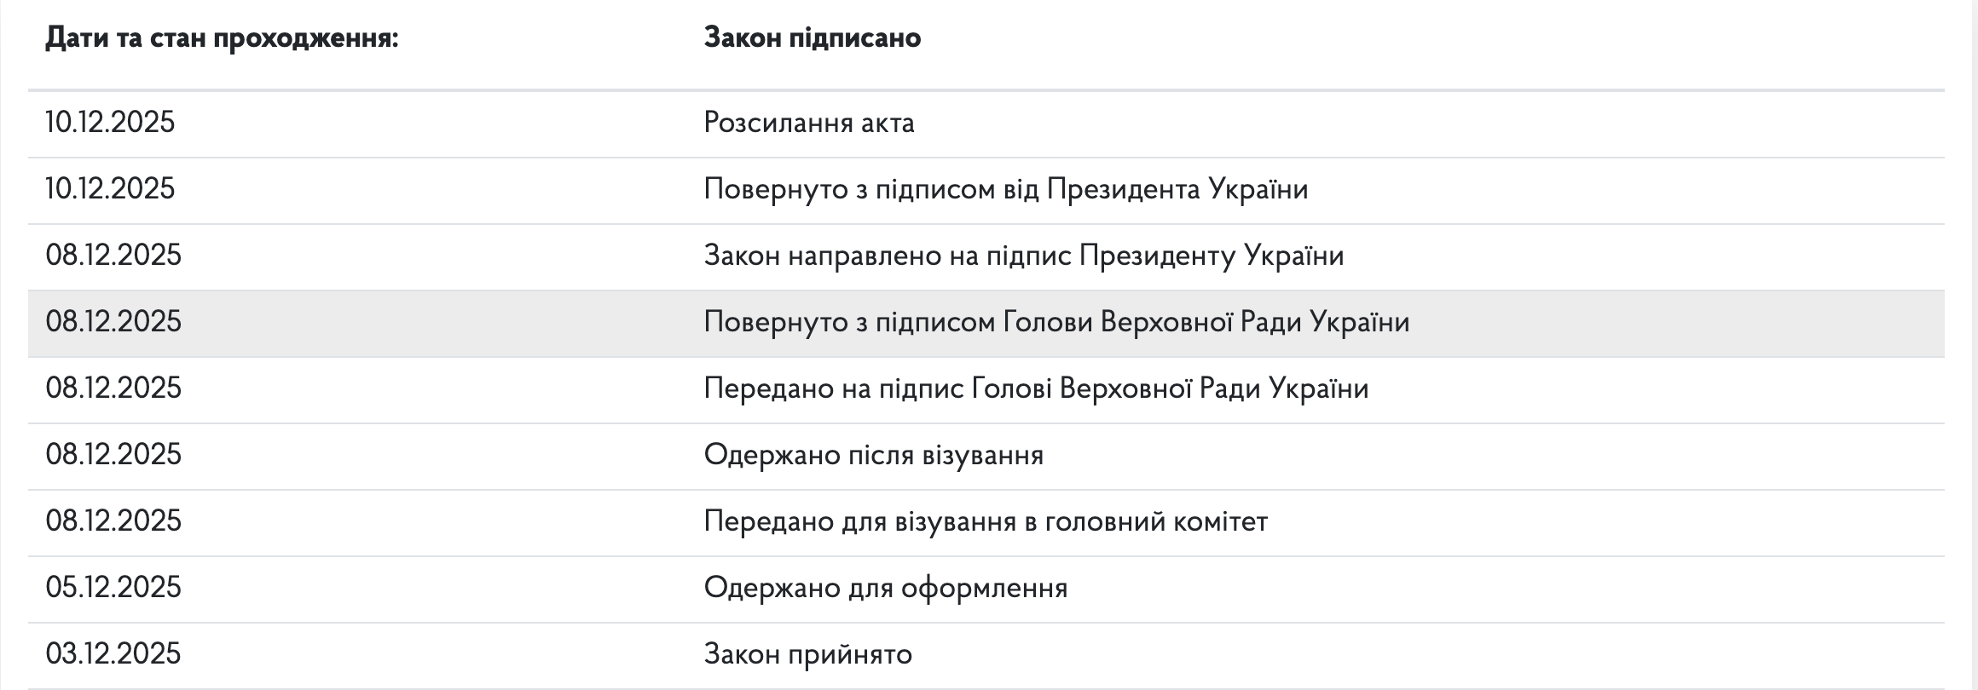This screenshot has width=1978, height=690.
Task: Select 'Передано для візування в головний комітет'
Action: 986,521
